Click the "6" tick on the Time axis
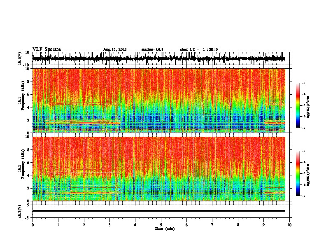This screenshot has width=326, height=252. pos(187,225)
